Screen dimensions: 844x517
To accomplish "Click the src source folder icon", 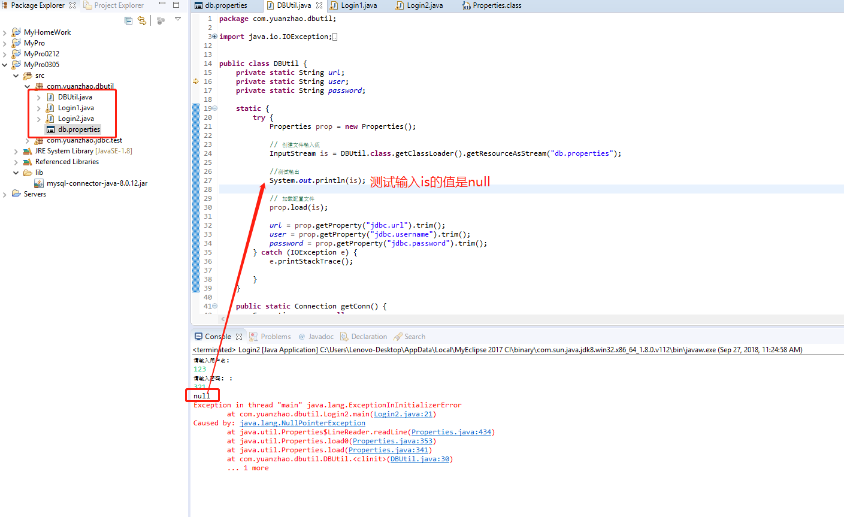I will [x=28, y=75].
